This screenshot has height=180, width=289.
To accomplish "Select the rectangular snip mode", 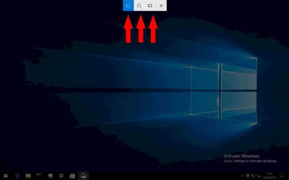I will coord(128,5).
